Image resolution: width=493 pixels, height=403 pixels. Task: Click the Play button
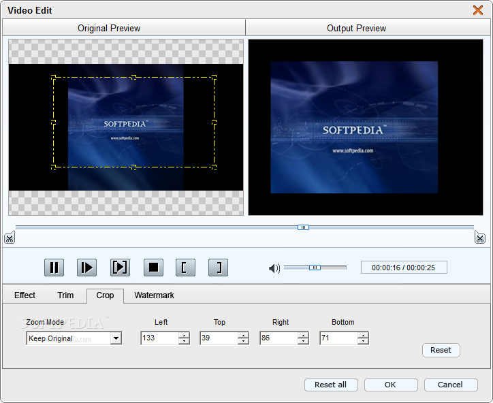pyautogui.click(x=86, y=268)
